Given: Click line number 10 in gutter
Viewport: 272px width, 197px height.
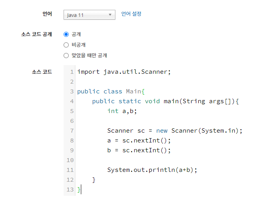Looking at the screenshot, I should point(70,160).
